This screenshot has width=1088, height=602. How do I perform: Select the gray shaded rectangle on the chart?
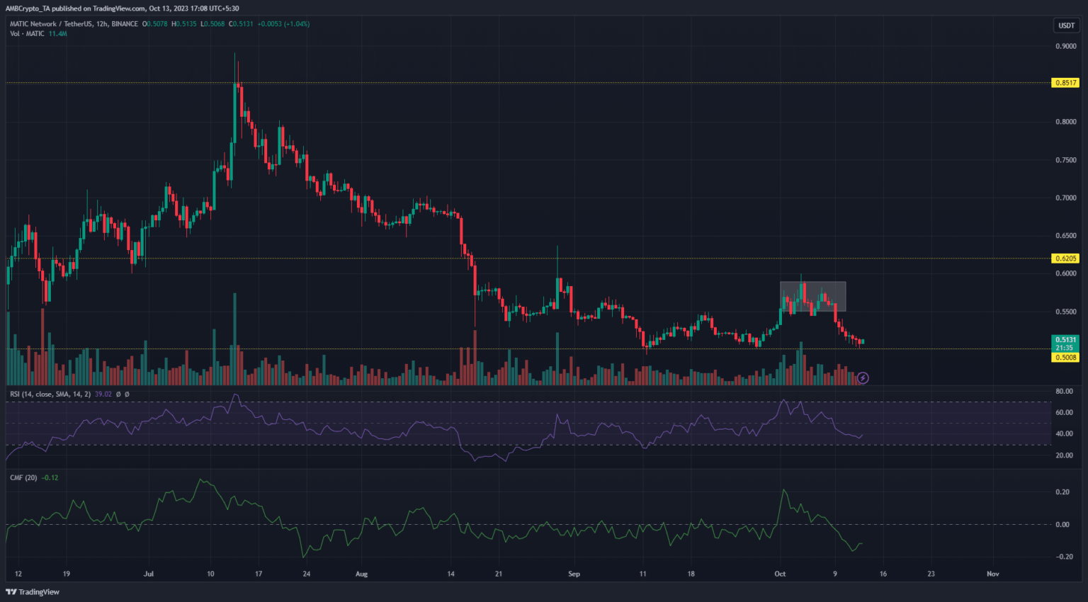pyautogui.click(x=812, y=296)
